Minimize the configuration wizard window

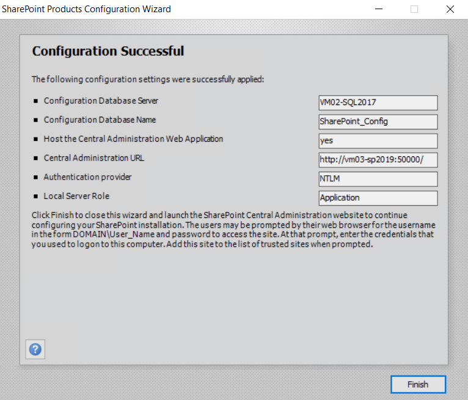pyautogui.click(x=379, y=9)
